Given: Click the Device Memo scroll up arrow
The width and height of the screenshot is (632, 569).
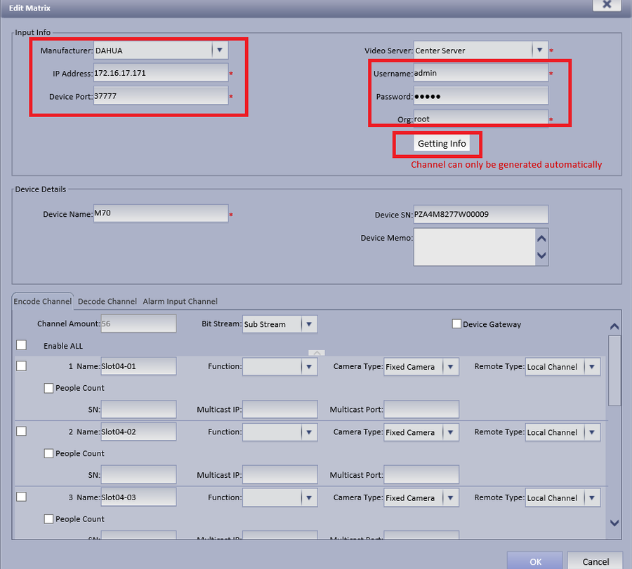Looking at the screenshot, I should (541, 239).
